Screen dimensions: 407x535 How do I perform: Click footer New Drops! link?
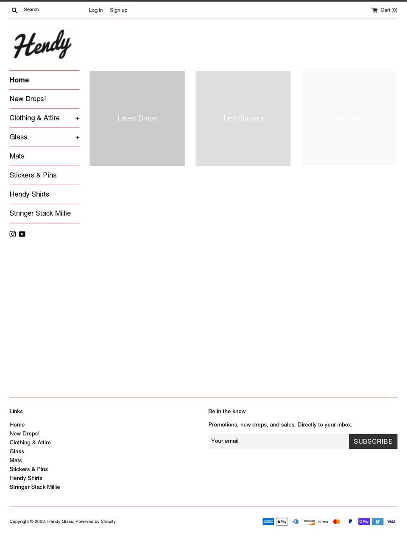[x=25, y=433]
